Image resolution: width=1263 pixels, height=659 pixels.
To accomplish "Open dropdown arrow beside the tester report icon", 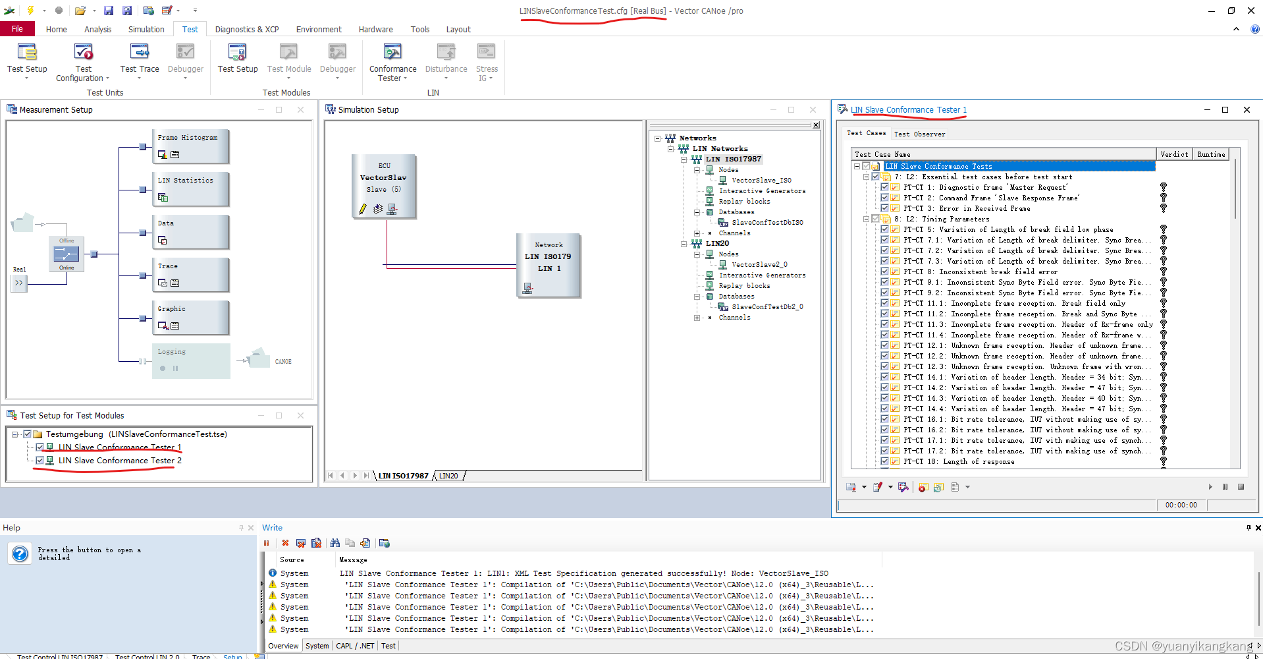I will [864, 487].
